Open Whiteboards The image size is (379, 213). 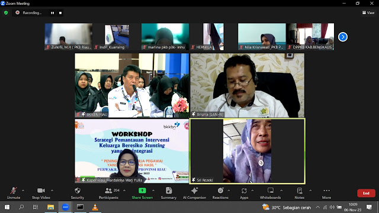[x=270, y=193]
